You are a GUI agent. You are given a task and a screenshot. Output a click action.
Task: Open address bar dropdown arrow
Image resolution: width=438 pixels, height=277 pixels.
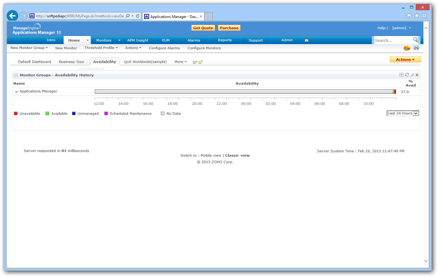pos(133,16)
